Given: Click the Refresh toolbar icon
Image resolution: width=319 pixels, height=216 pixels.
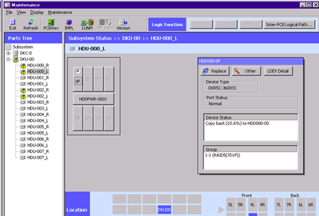Looking at the screenshot, I should (x=31, y=24).
